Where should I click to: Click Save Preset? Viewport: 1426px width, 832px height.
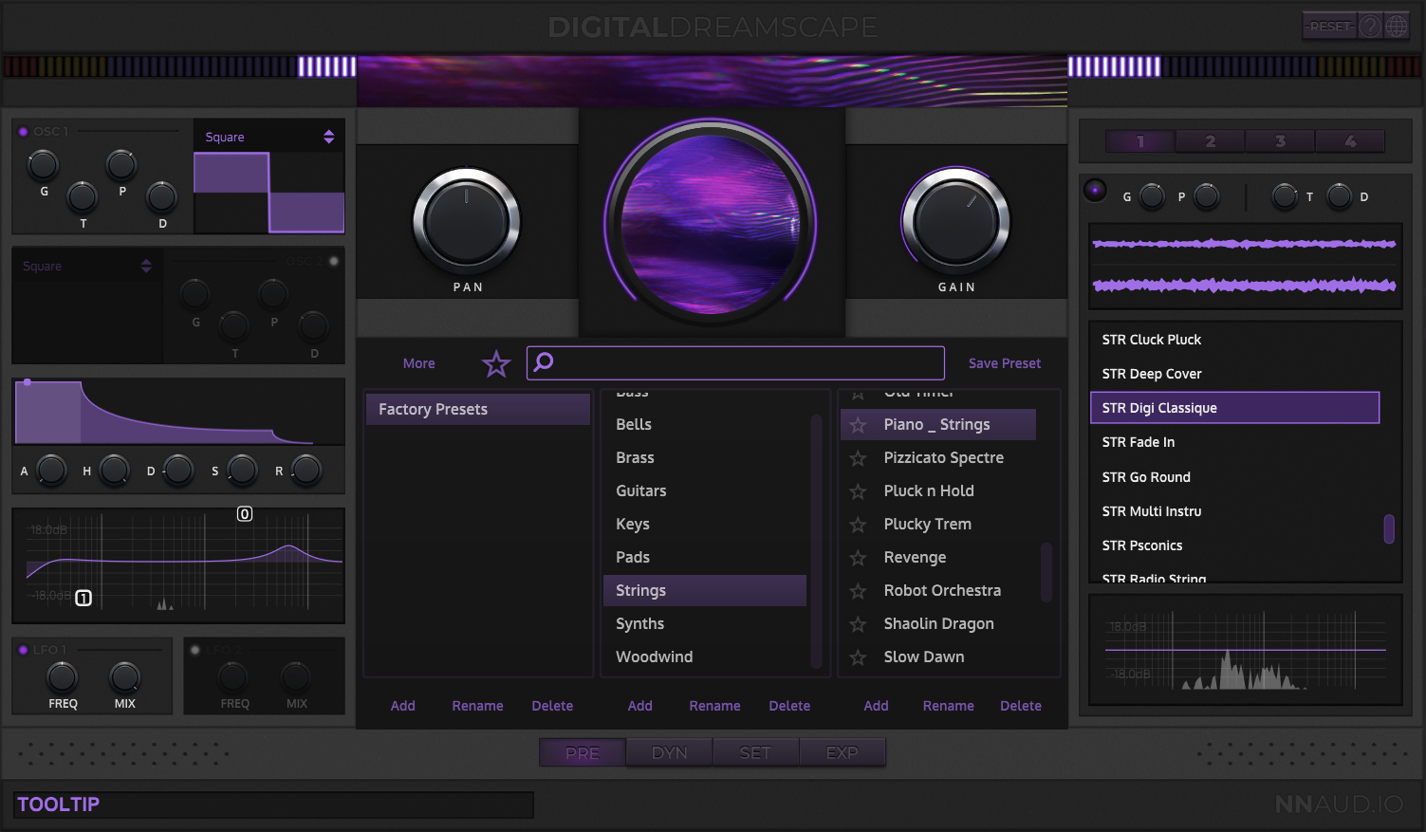click(1005, 363)
